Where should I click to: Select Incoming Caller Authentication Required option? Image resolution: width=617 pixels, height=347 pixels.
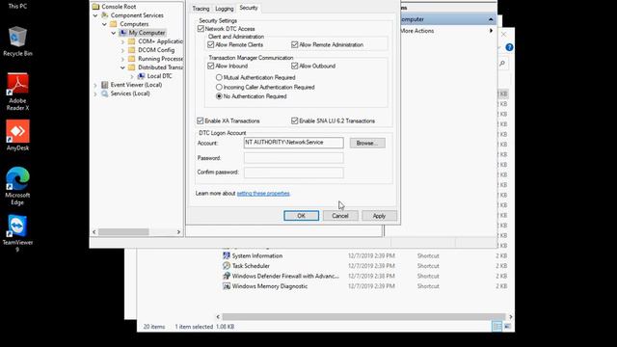(x=219, y=87)
